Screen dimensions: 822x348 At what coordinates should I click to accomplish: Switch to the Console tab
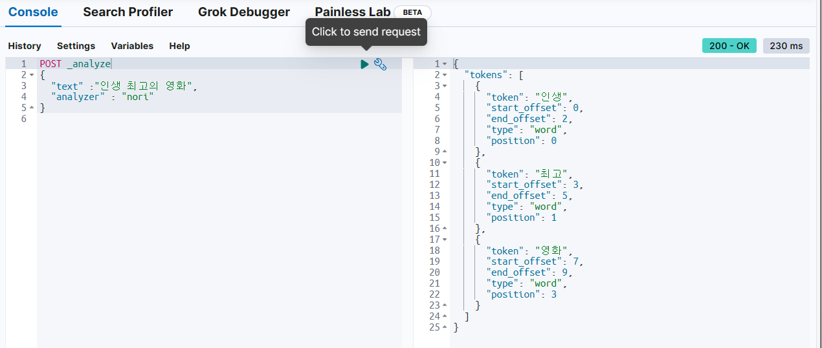33,12
